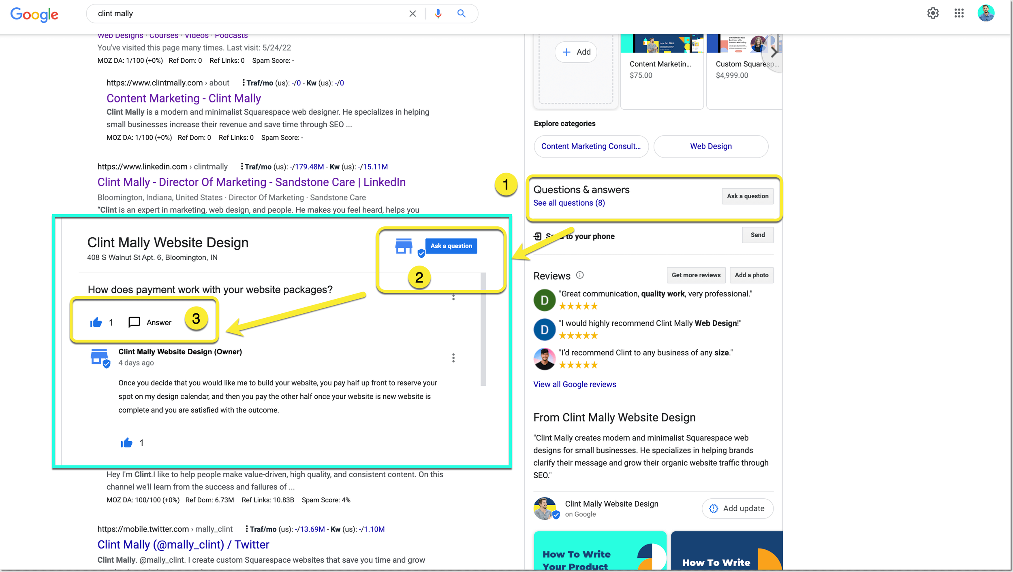Screen dimensions: 1013x572
Task: Open three-dot menu beside the owner's answer
Action: [453, 358]
